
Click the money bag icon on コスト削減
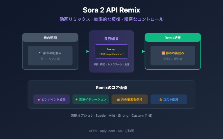[161, 99]
